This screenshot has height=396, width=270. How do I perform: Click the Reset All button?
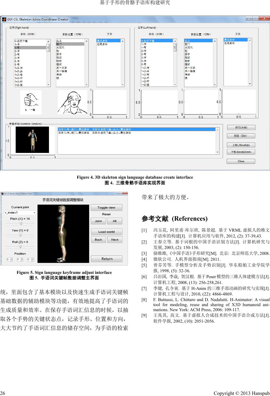point(115,221)
